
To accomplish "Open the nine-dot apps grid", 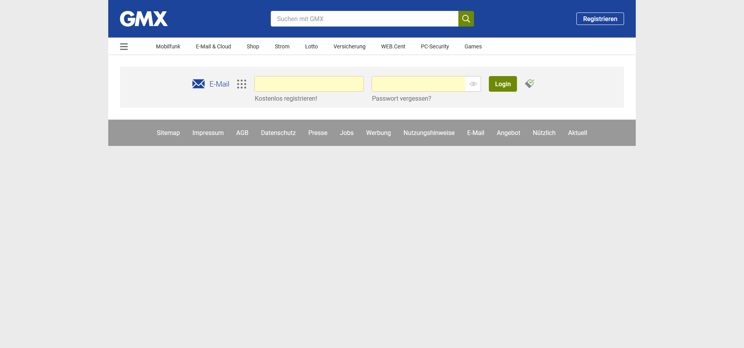I will click(241, 84).
